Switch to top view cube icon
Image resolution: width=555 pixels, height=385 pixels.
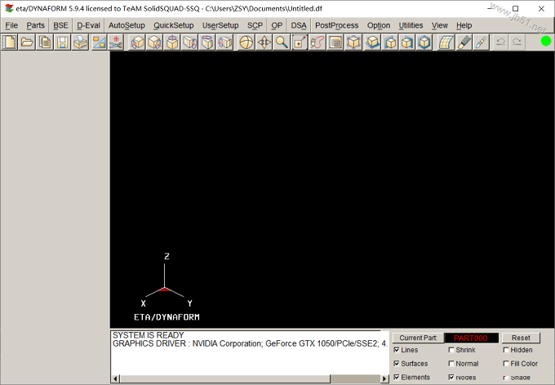coord(372,42)
